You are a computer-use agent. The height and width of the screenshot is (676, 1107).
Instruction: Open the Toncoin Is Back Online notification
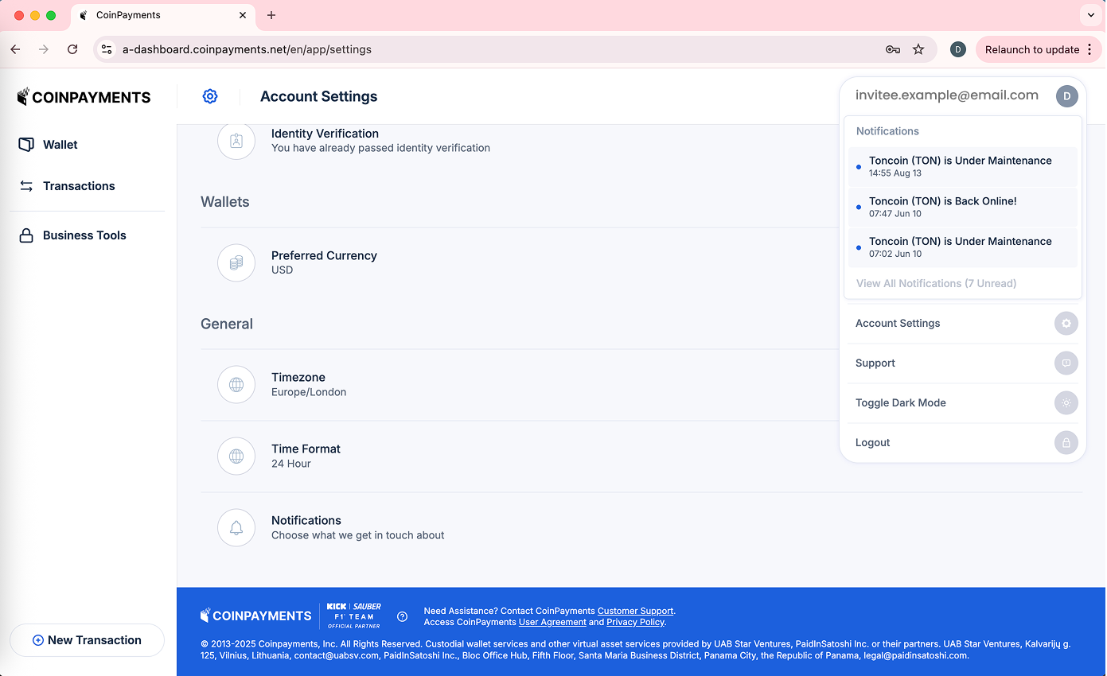[x=942, y=207]
